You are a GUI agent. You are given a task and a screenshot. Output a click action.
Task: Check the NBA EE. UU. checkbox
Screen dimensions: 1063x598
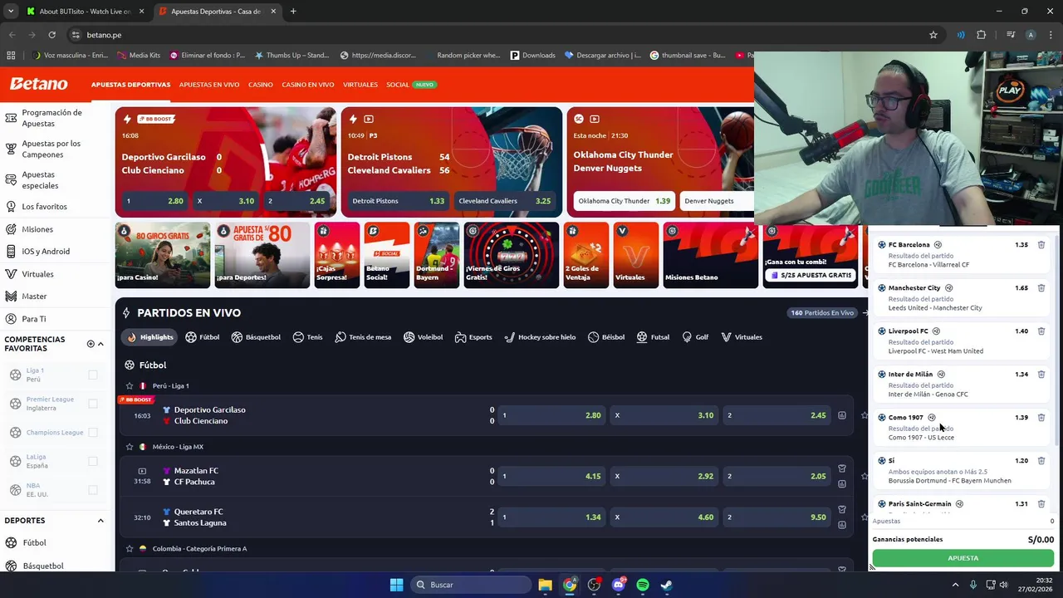[x=93, y=490]
